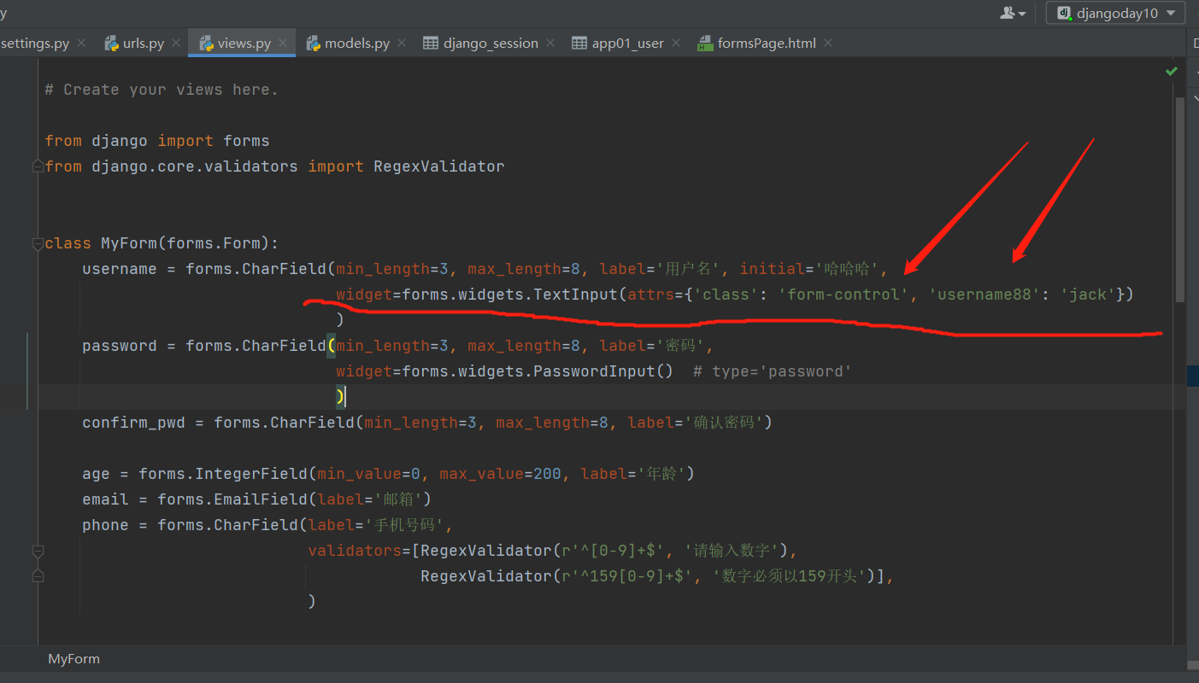The height and width of the screenshot is (683, 1199).
Task: Click the editor vertical scrollbar
Action: [x=1180, y=199]
